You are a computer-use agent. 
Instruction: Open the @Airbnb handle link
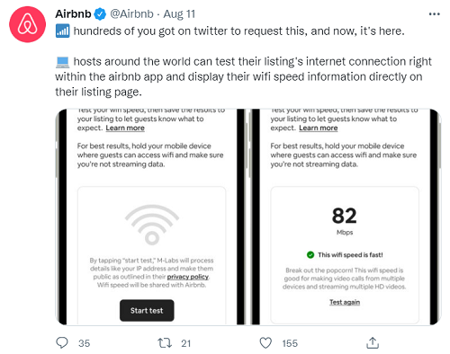131,14
